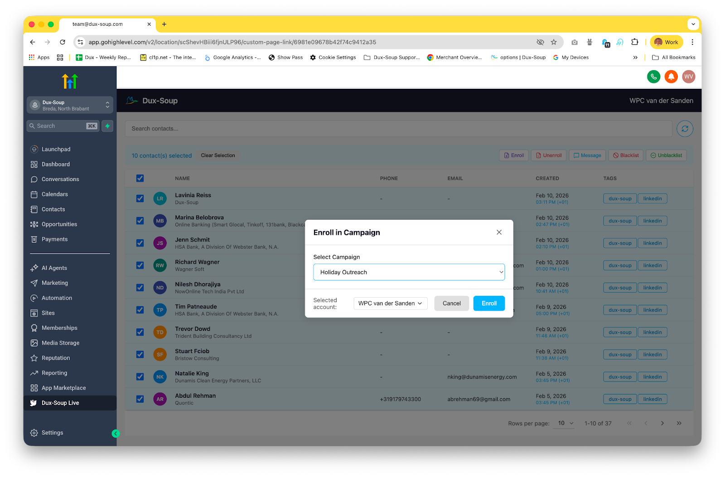Screen dimensions: 725x477
Task: Jump to last page of contacts
Action: coord(679,423)
